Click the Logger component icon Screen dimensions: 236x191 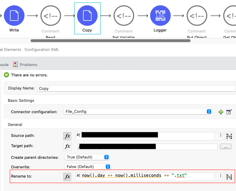pyautogui.click(x=160, y=16)
